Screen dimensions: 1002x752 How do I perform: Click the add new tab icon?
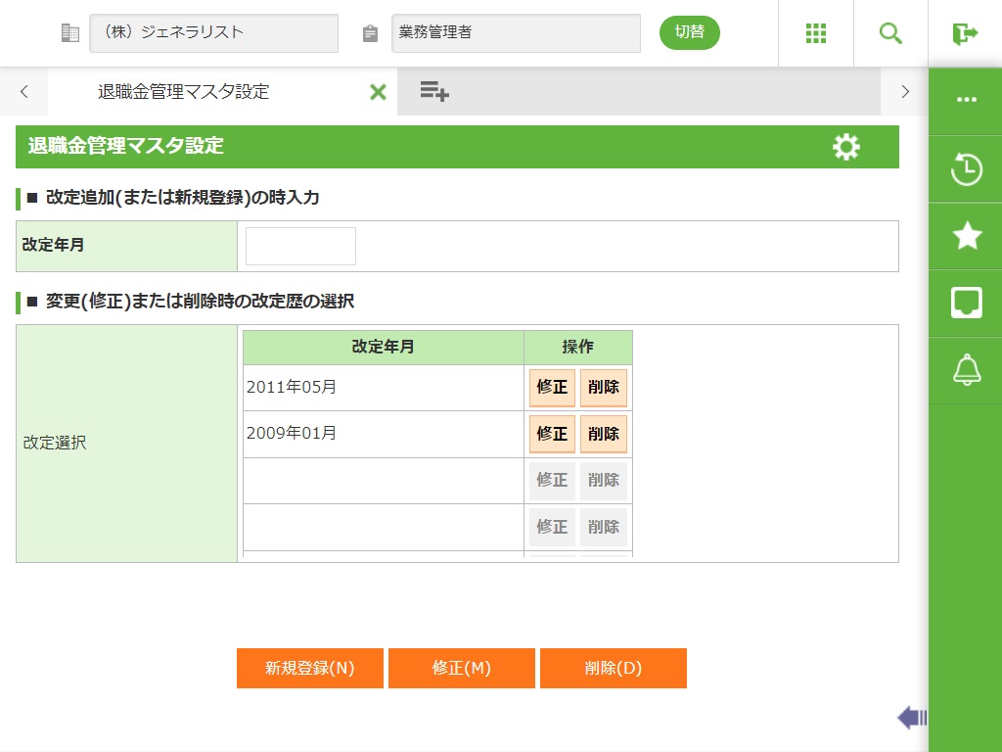[434, 92]
